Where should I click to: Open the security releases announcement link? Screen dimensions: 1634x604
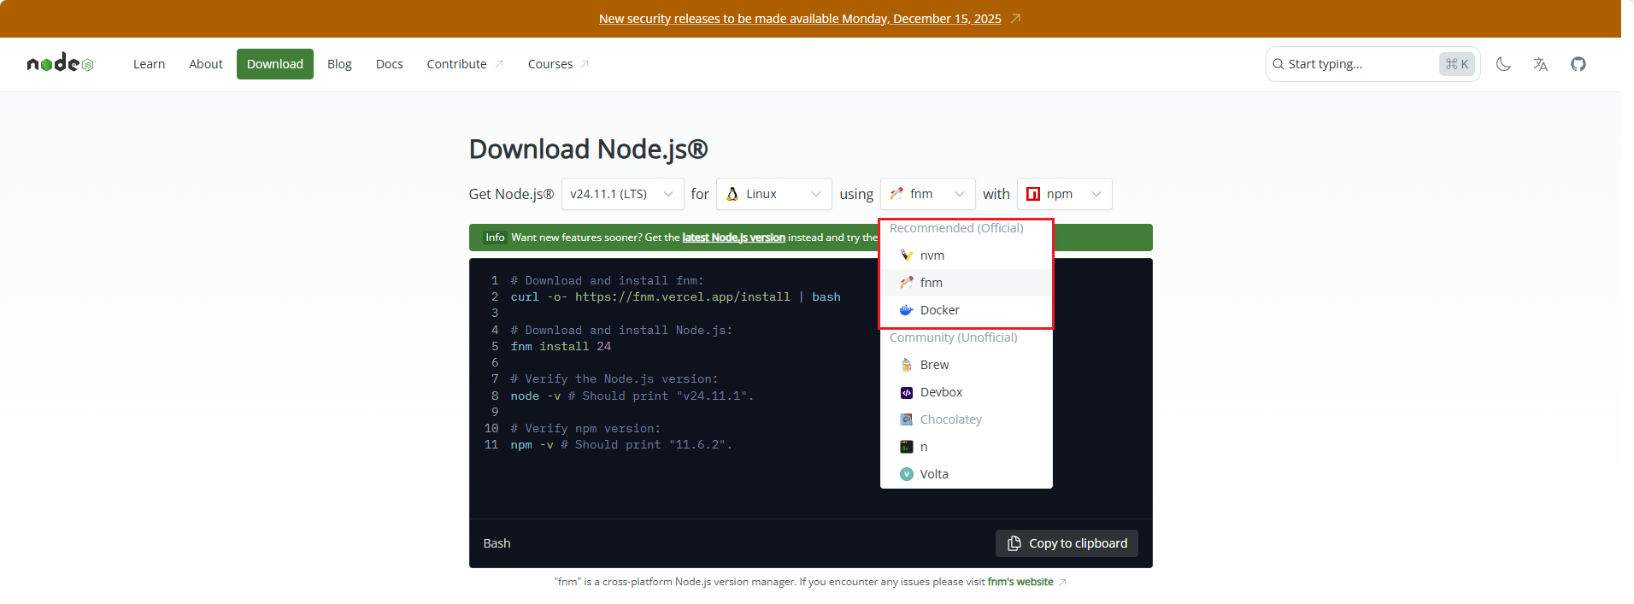point(800,19)
